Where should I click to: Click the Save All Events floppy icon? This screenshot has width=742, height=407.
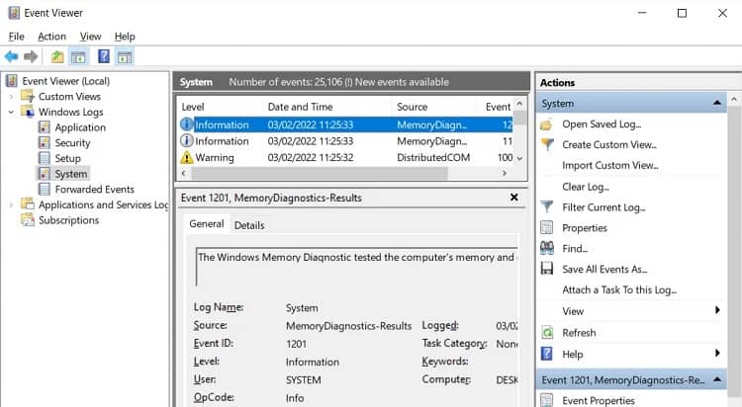tap(547, 269)
